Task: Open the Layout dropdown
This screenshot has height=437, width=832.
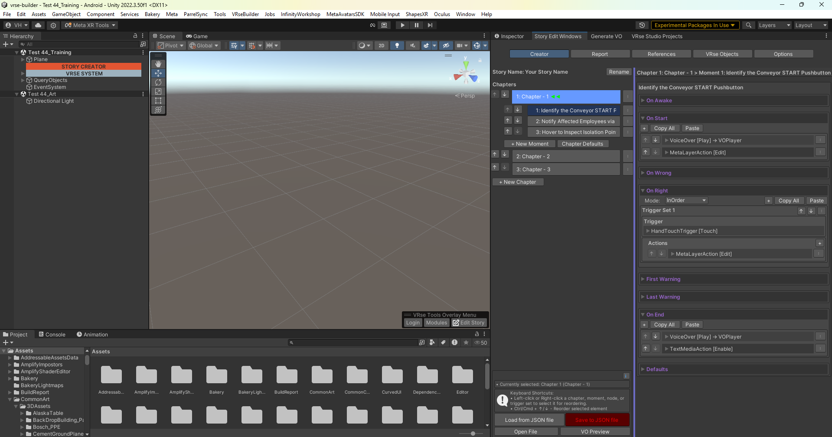Action: 811,25
